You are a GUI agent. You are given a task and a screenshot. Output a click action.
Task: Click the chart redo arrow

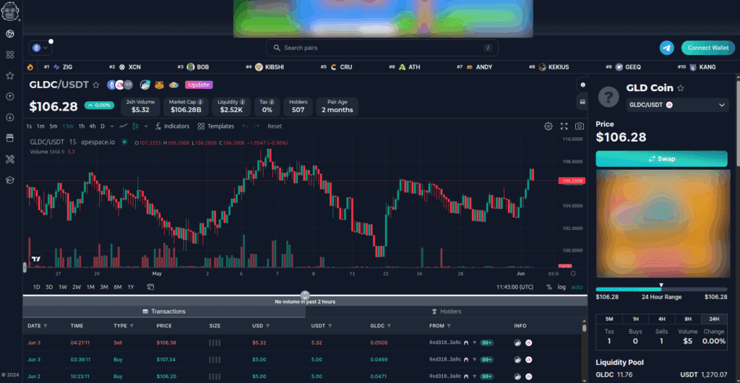(257, 126)
